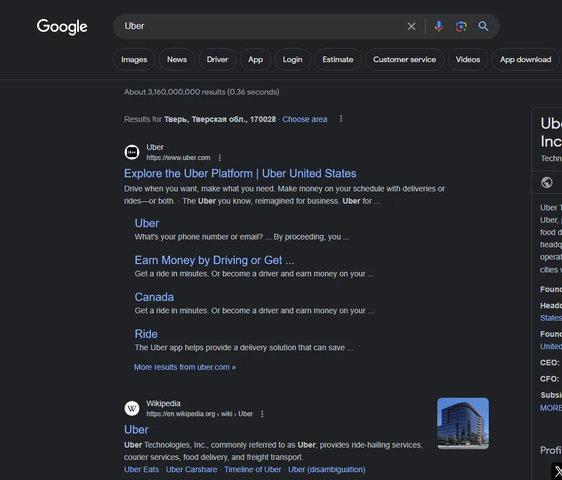Open three-dot menu beside Wikipedia URL
Viewport: 562px width, 480px height.
[262, 414]
